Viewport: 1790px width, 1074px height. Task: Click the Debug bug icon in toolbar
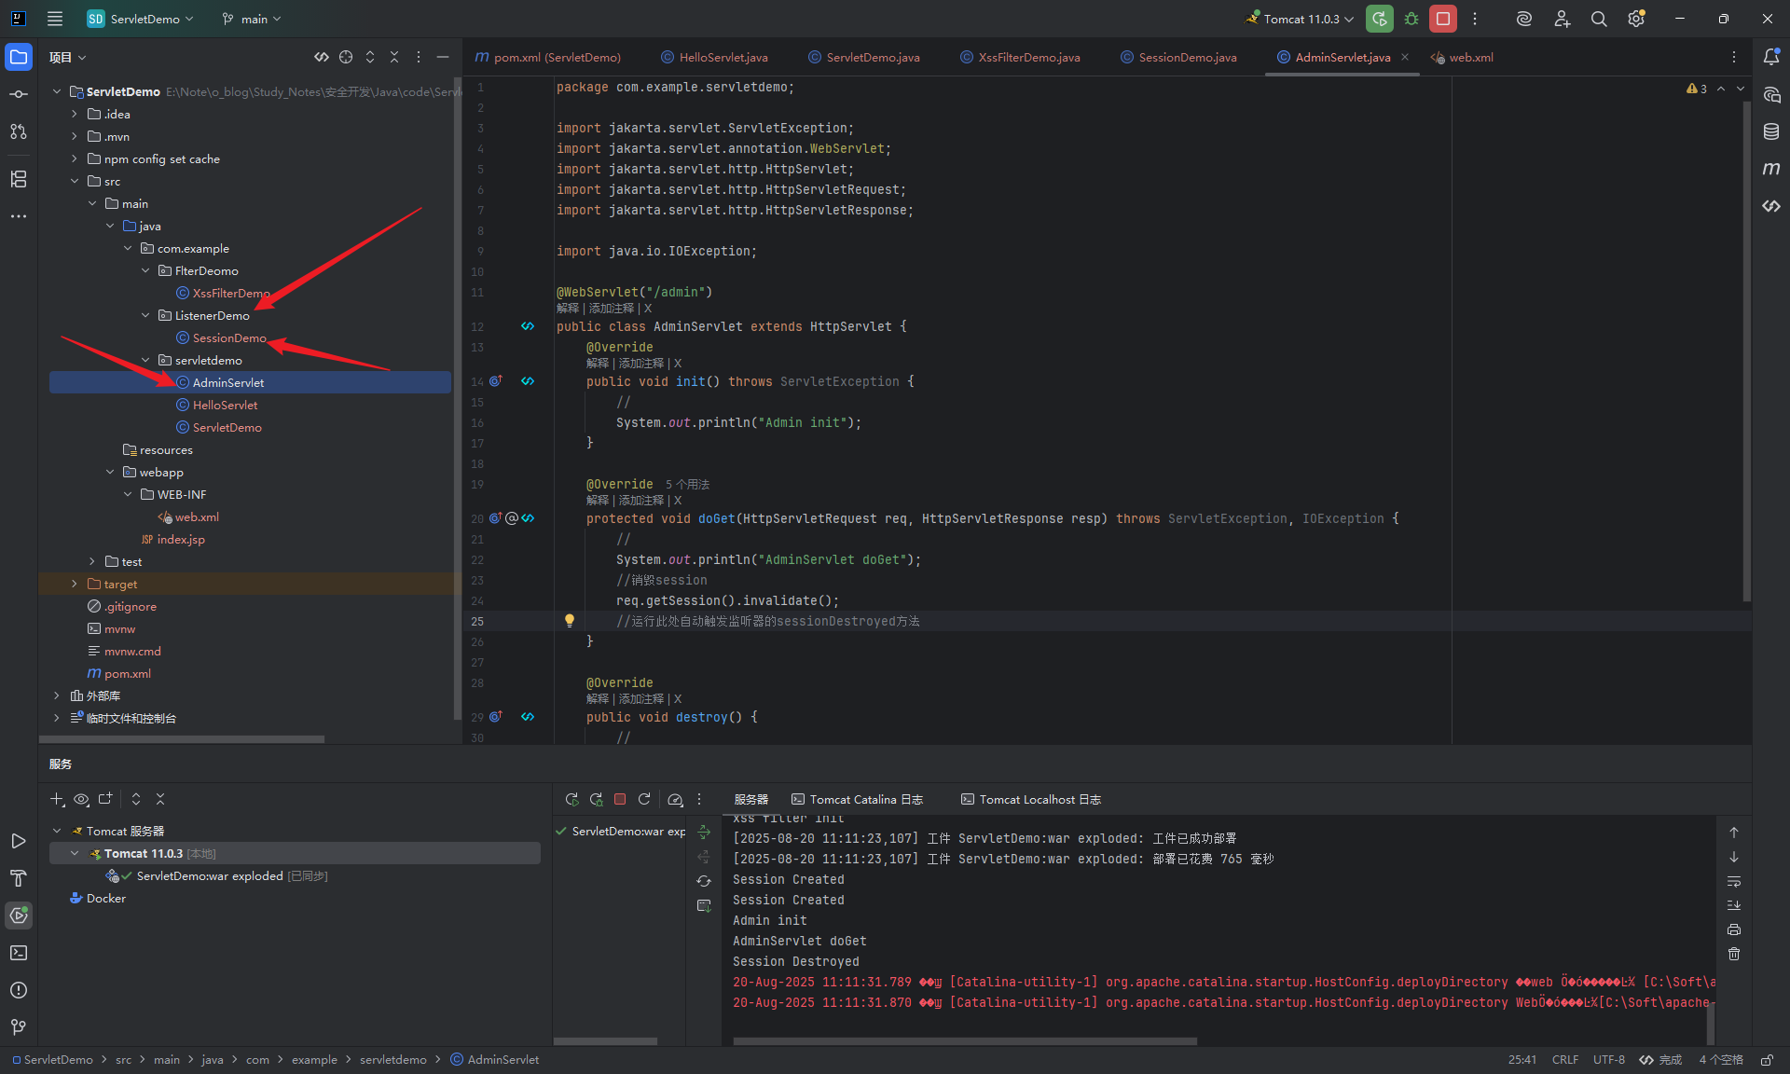click(x=1411, y=19)
